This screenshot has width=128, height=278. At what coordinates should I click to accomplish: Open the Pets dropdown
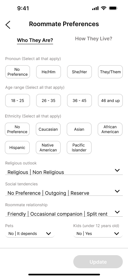[x=30, y=234]
